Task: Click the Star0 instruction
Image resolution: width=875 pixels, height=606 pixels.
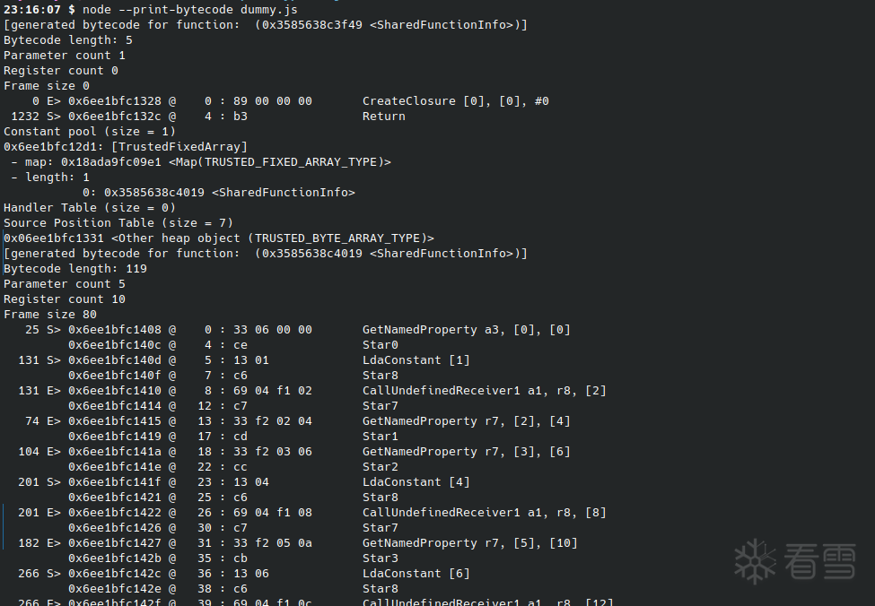Action: point(380,344)
